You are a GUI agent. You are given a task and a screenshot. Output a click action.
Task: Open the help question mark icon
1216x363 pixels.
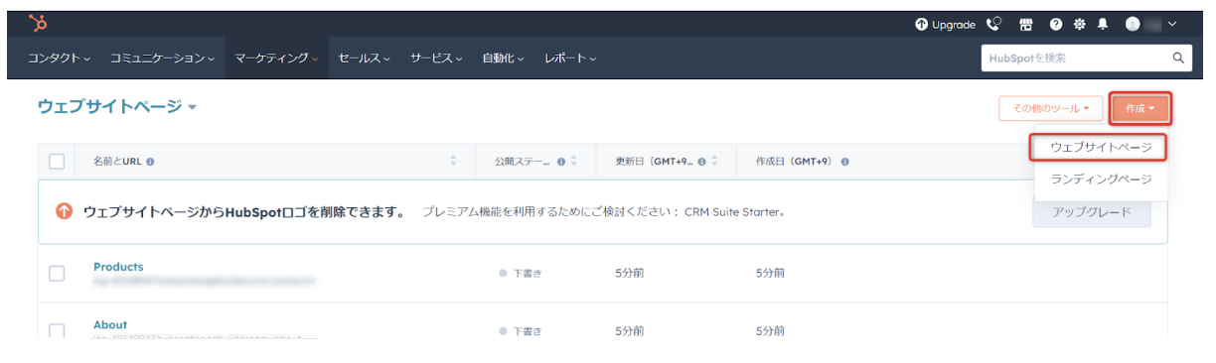pos(1056,24)
